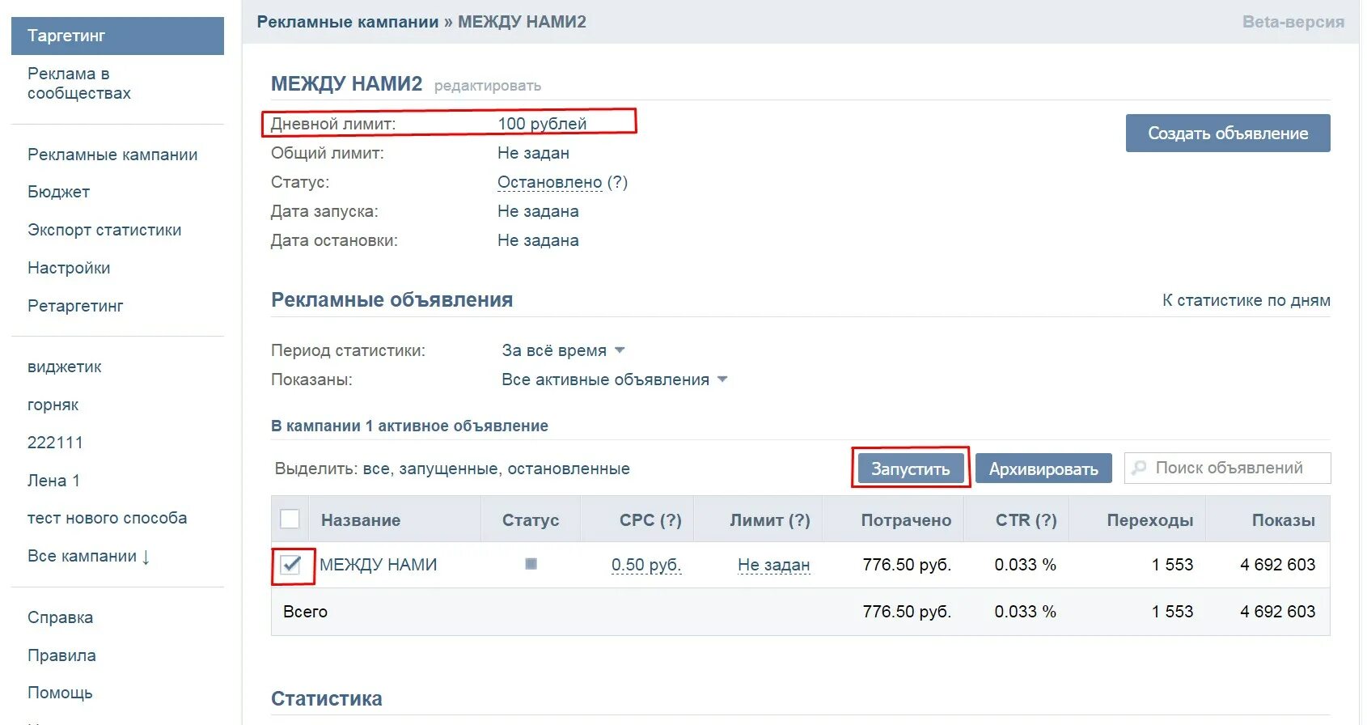This screenshot has width=1367, height=725.
Task: Click the Запустить button
Action: click(x=910, y=468)
